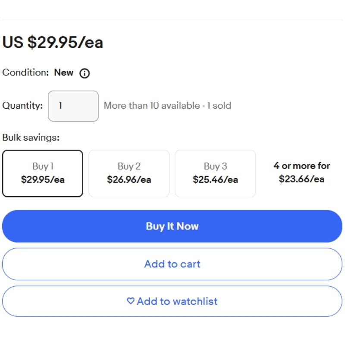Image resolution: width=345 pixels, height=345 pixels.
Task: Click inside the Quantity input field
Action: pos(73,106)
